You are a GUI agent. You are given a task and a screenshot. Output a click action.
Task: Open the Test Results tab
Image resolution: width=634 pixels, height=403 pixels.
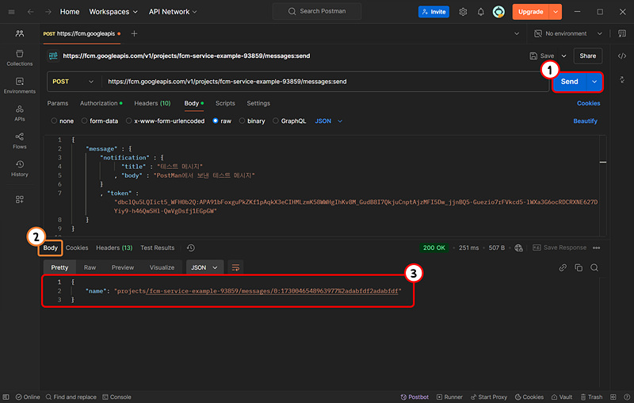tap(157, 248)
